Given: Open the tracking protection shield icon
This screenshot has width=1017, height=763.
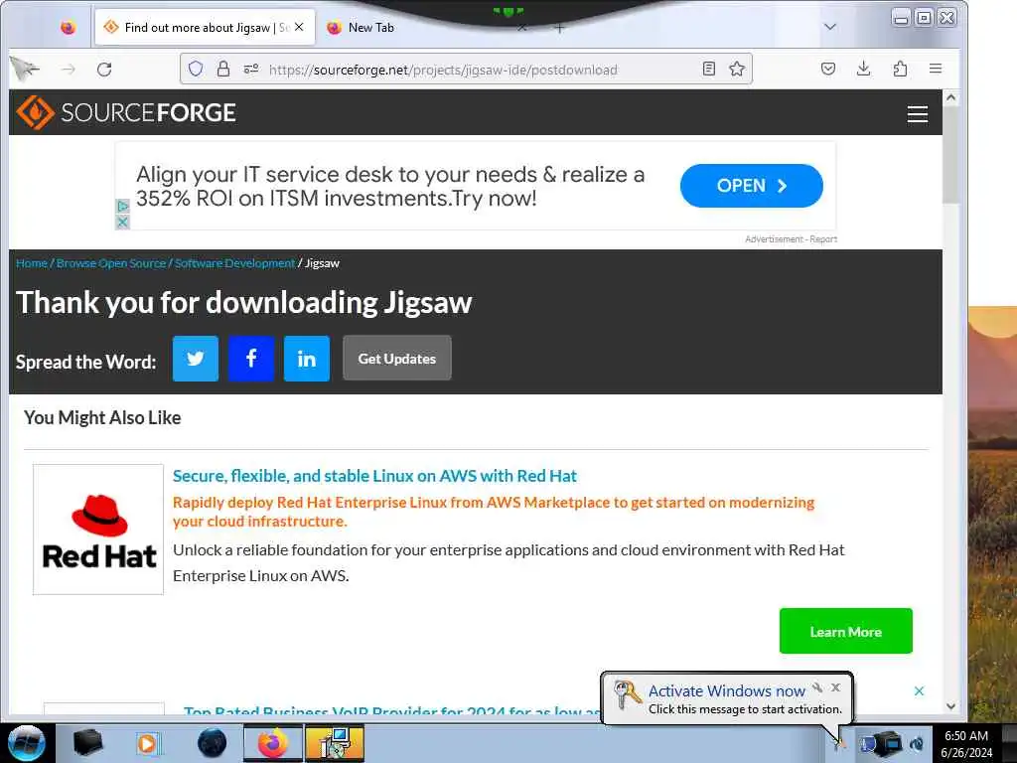Looking at the screenshot, I should point(196,69).
